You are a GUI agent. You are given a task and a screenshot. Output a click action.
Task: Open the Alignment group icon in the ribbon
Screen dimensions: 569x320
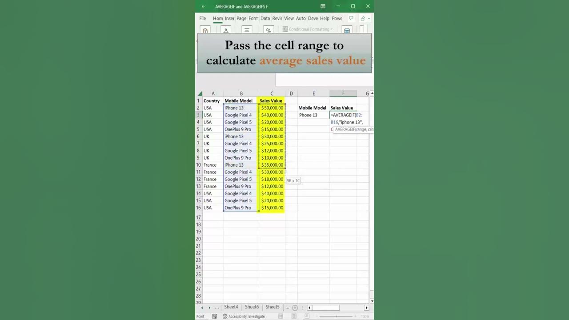[x=247, y=30]
